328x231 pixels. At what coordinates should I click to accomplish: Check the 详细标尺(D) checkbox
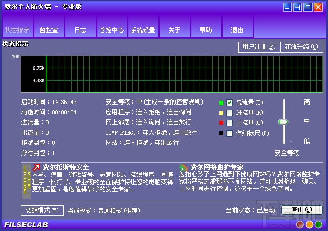tap(229, 133)
